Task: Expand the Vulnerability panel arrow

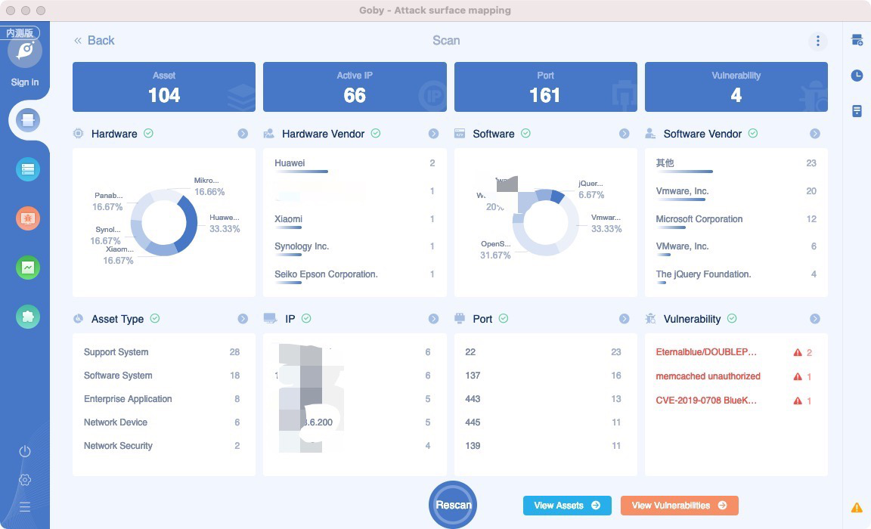Action: click(x=815, y=319)
